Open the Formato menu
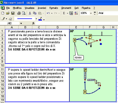This screenshot has height=103, width=118. (54, 8)
